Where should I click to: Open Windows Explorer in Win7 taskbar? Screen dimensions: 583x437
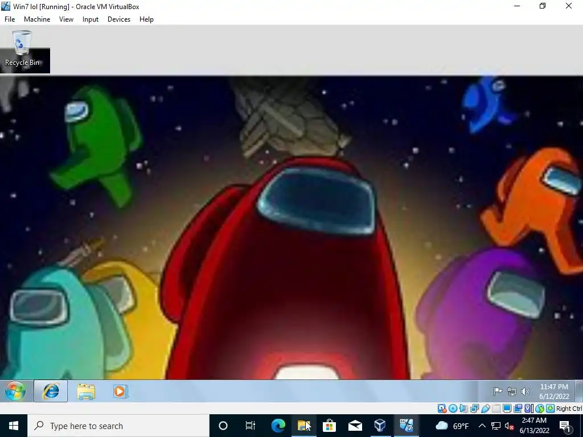[x=86, y=391]
